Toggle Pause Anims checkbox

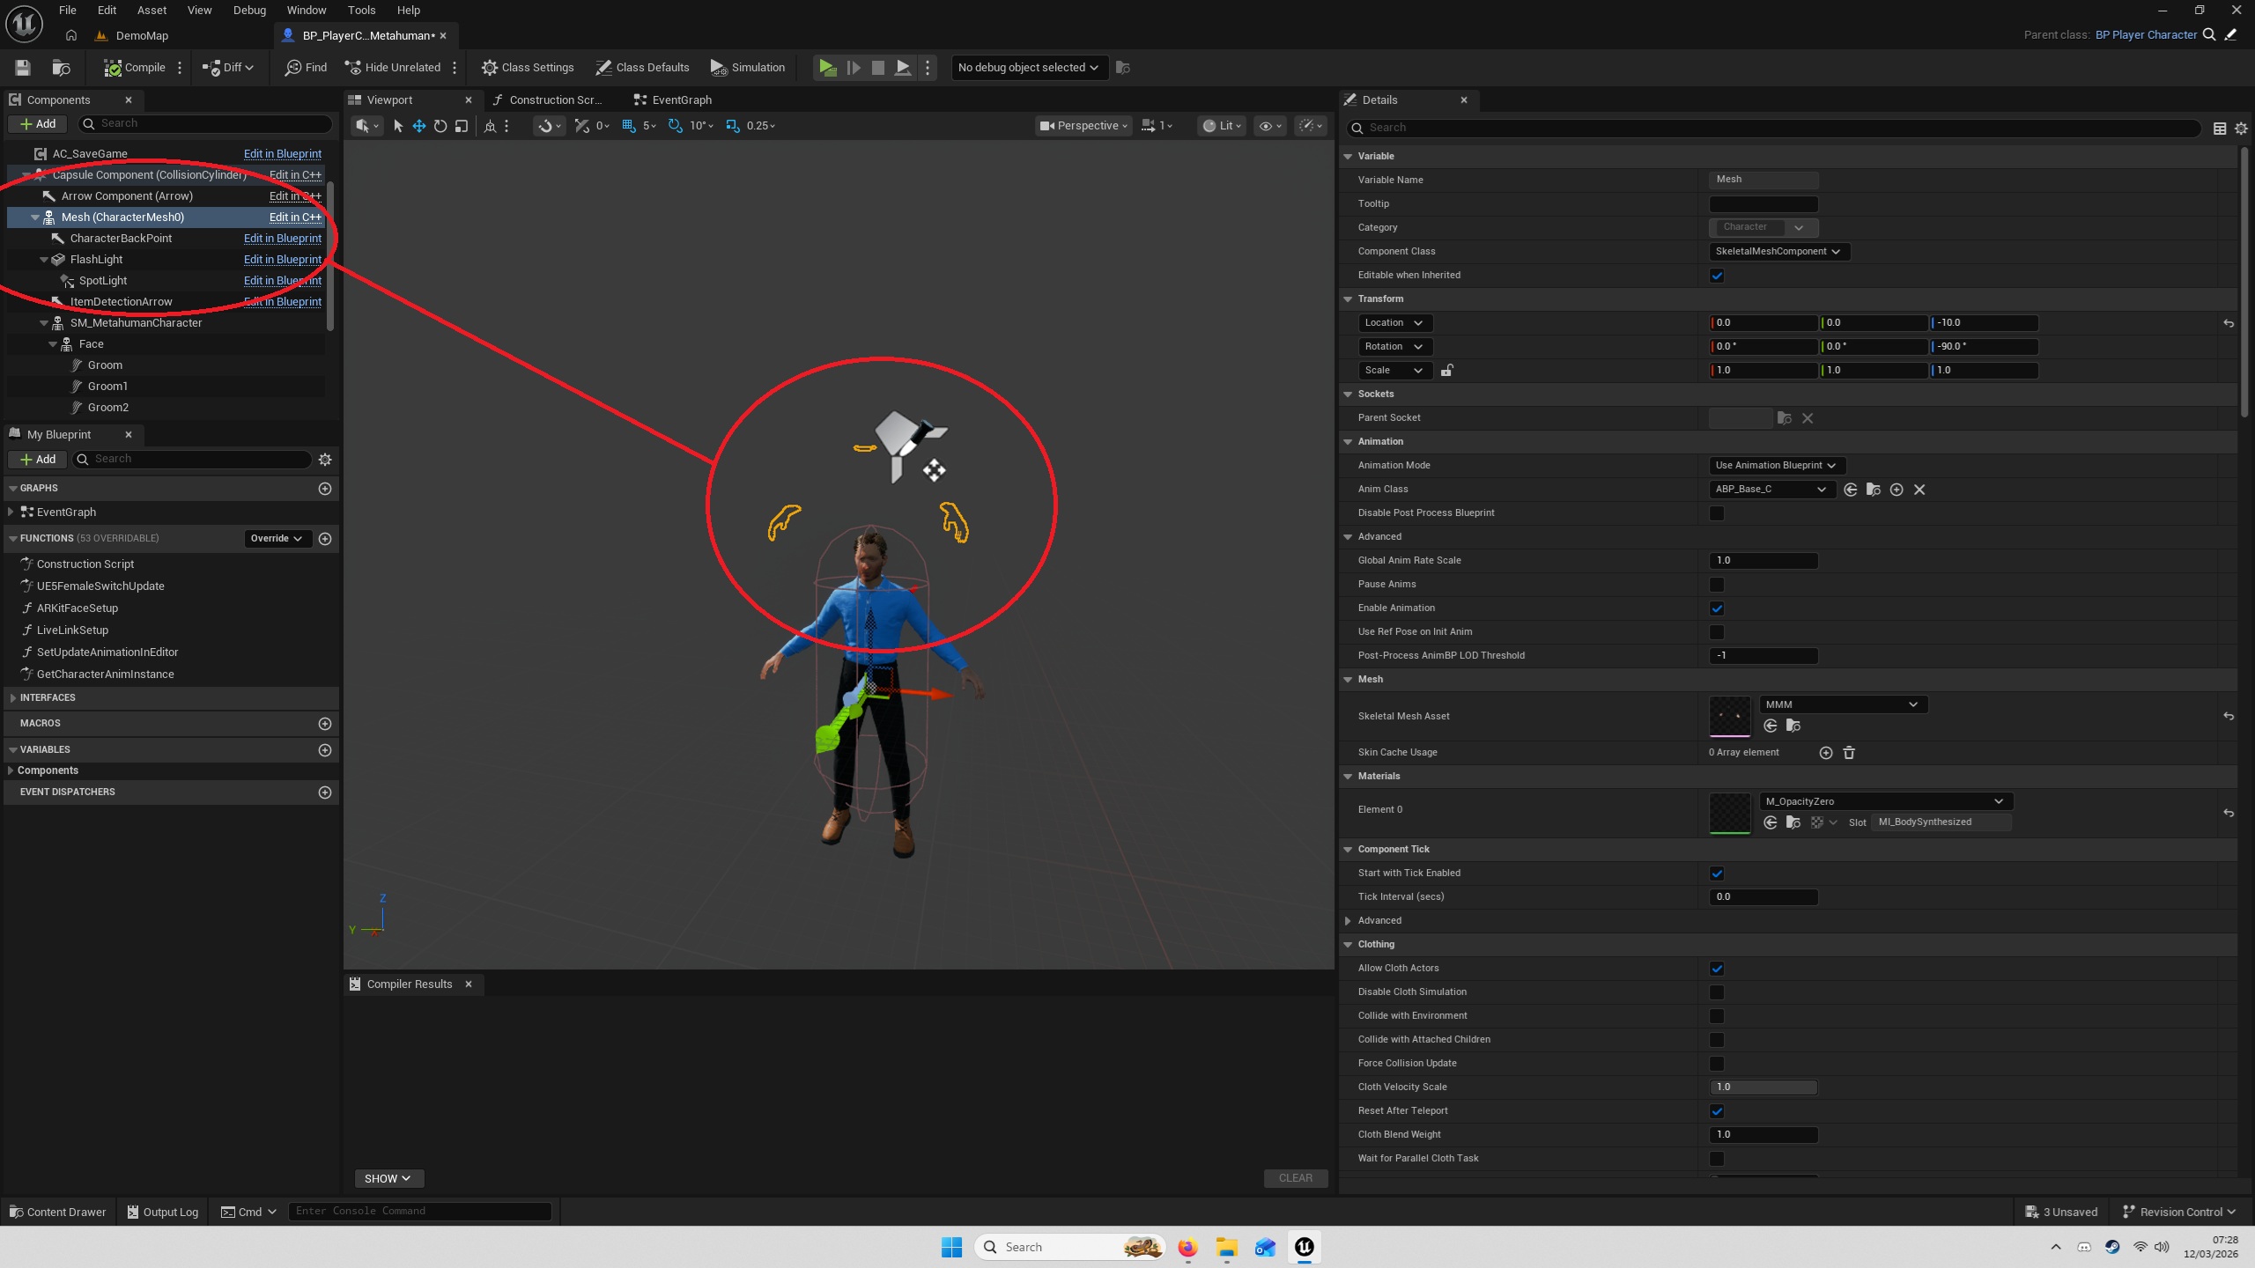coord(1717,585)
